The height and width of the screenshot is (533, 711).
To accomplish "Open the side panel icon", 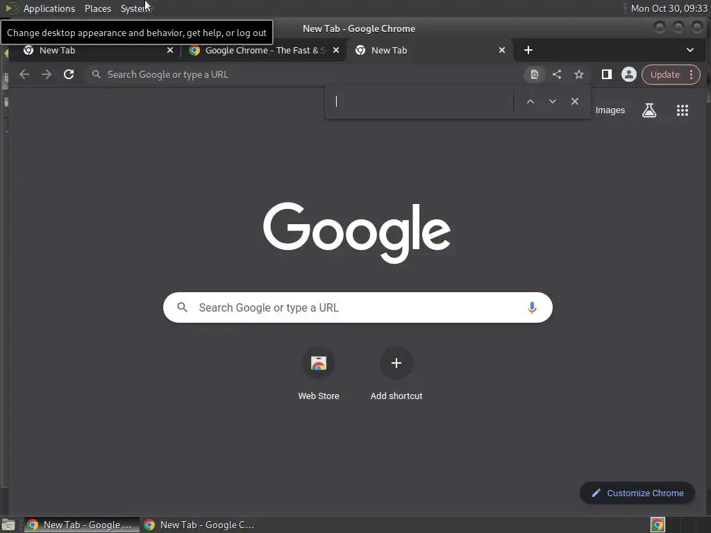I will 607,74.
